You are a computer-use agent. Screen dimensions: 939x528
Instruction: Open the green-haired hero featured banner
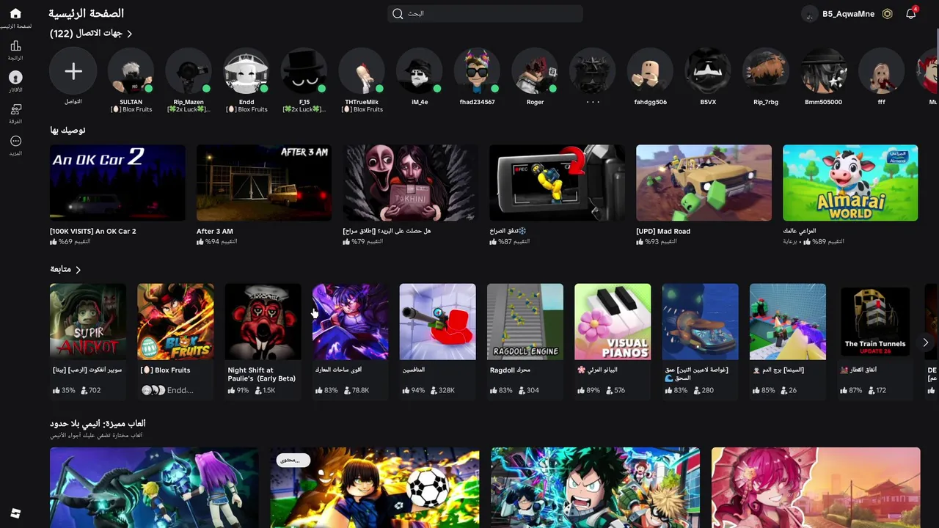pos(595,488)
